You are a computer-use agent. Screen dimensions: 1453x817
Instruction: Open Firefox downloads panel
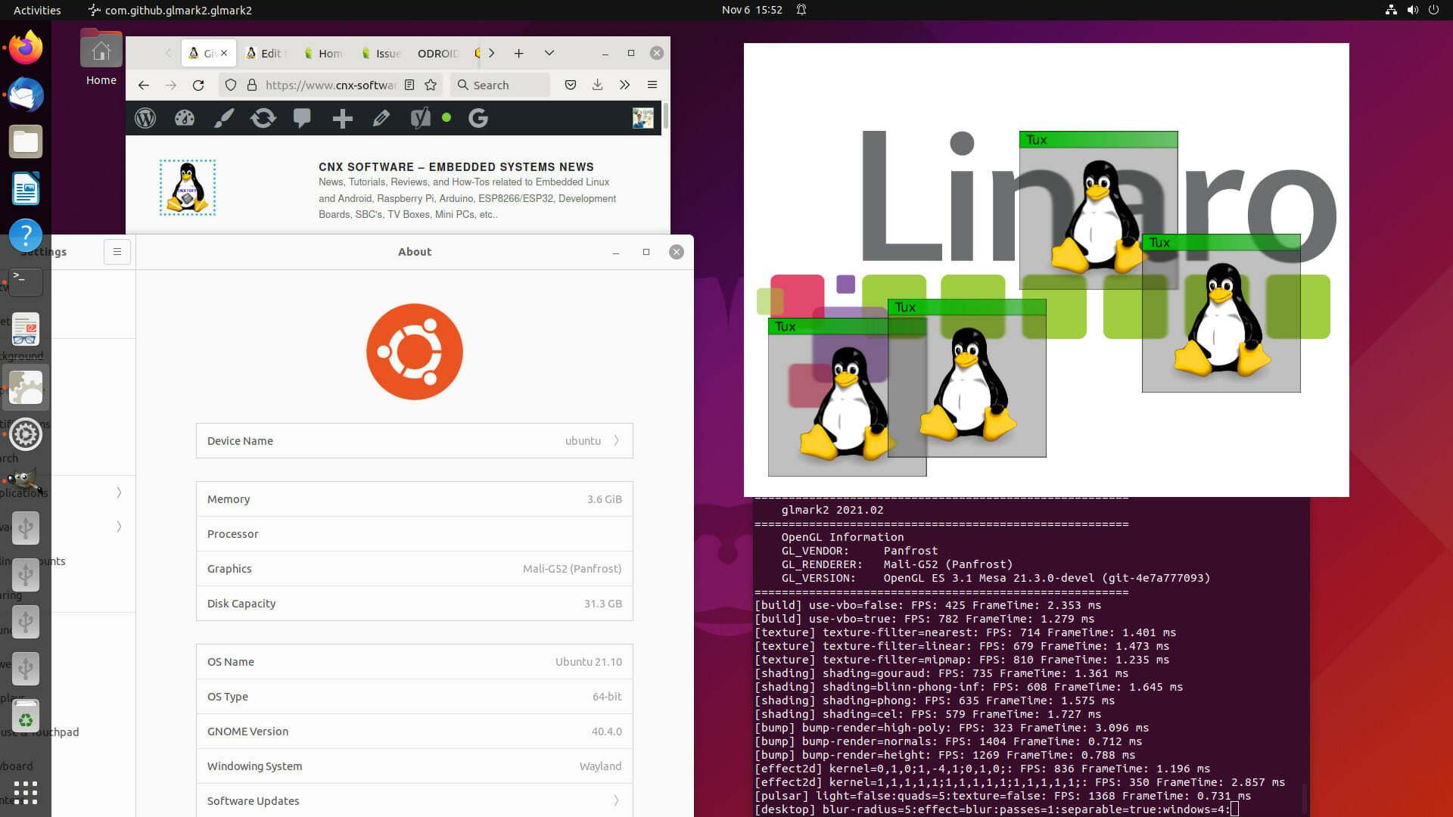pos(597,85)
